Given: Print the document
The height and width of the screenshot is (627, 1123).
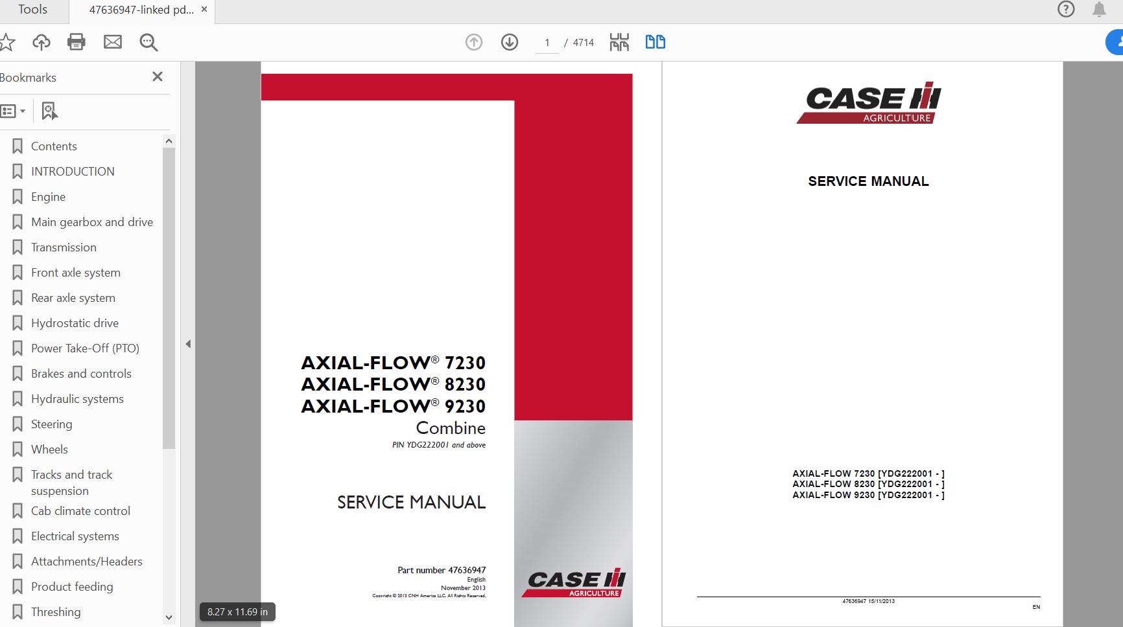Looking at the screenshot, I should (x=77, y=42).
